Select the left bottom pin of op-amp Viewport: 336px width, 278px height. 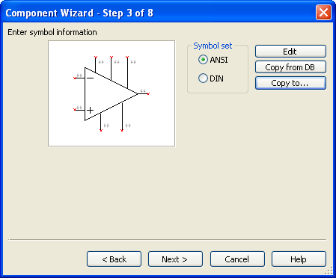point(101,122)
